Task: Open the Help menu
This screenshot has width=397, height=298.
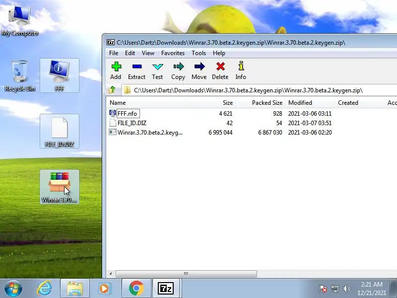Action: (x=219, y=53)
